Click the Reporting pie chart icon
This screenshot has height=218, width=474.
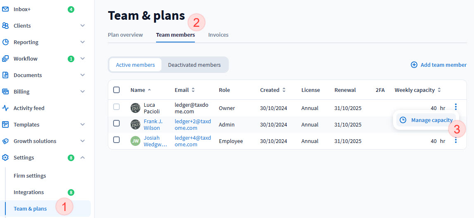pos(5,42)
